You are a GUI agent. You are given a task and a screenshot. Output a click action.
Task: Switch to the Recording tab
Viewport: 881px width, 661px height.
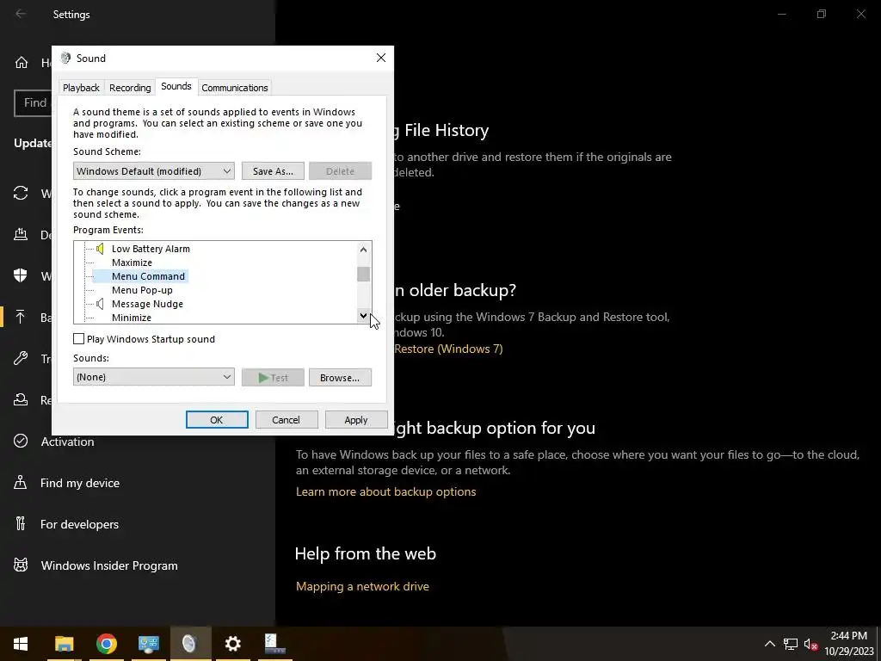pyautogui.click(x=130, y=88)
